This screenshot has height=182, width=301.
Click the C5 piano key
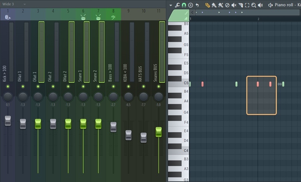pos(178,84)
